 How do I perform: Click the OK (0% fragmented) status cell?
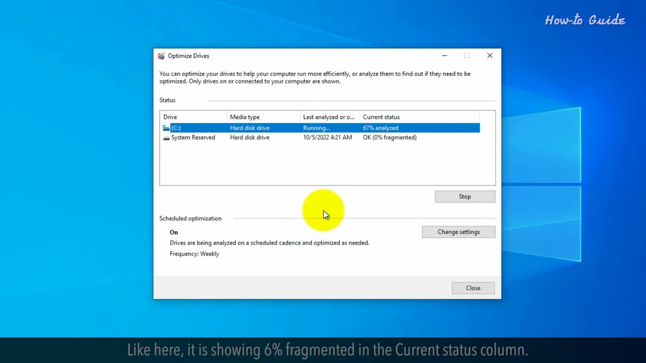coord(390,138)
